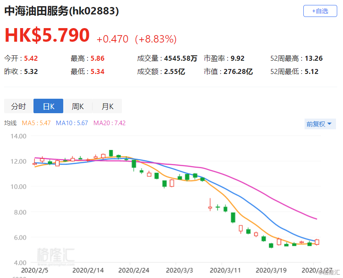
Task: Click the 52周最高 value 13.26
Action: pos(314,58)
